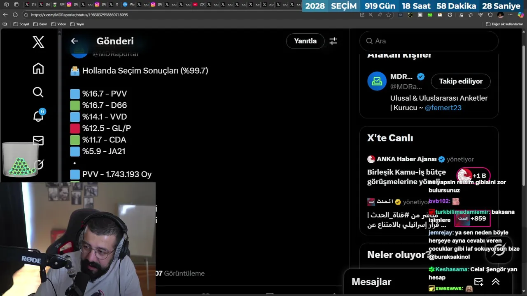The width and height of the screenshot is (527, 296).
Task: Open the Basın bookmarks folder
Action: 40,24
